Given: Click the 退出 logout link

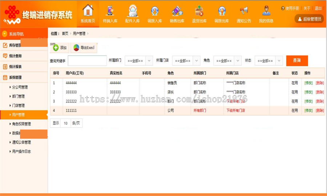Looking at the screenshot, I should click(318, 8).
